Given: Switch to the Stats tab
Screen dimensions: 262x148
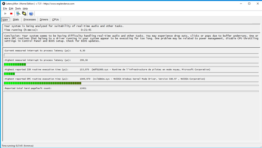Looking at the screenshot, I should click(16, 20).
